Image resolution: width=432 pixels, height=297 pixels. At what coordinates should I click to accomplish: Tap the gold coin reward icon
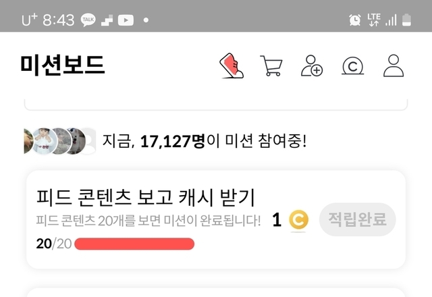pos(298,220)
